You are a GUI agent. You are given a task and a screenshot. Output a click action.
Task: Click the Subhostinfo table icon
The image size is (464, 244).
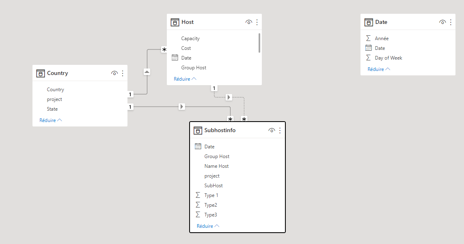coord(198,130)
